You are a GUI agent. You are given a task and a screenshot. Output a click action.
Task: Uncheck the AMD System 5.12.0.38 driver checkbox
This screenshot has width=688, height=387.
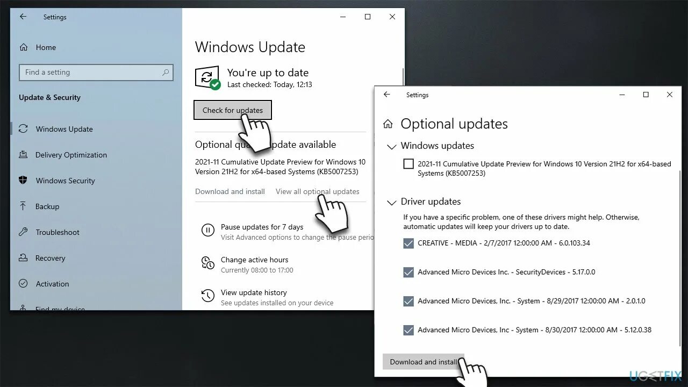(408, 330)
